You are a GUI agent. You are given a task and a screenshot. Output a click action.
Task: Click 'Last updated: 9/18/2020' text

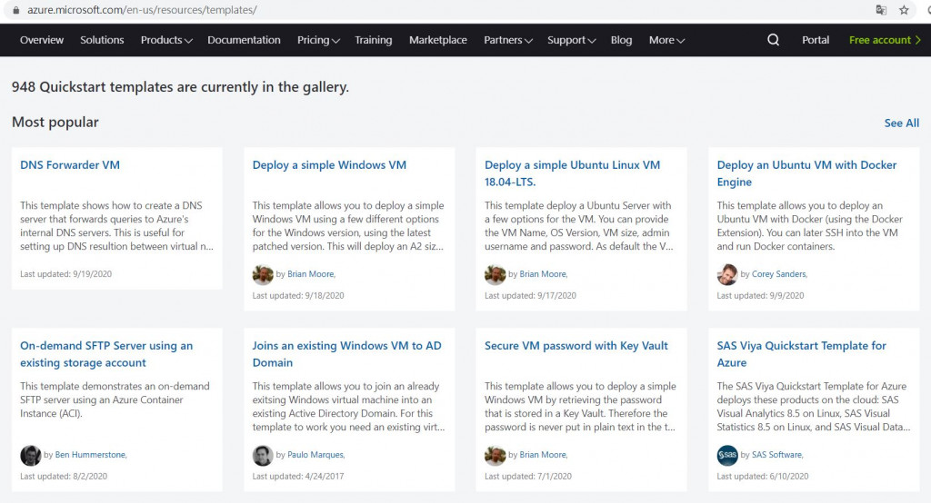(298, 295)
